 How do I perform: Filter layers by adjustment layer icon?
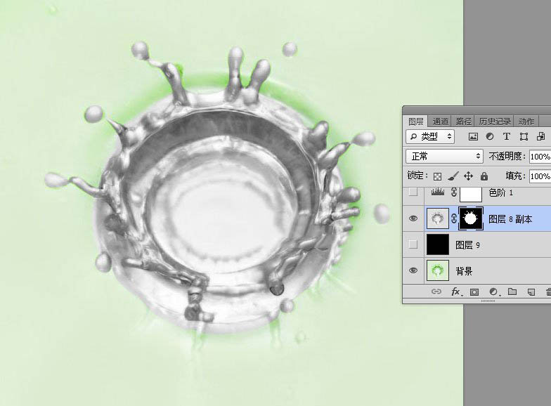(x=489, y=136)
